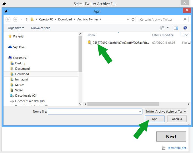Click the Questo PC computer icon
This screenshot has height=153, width=193.
pos(10,58)
